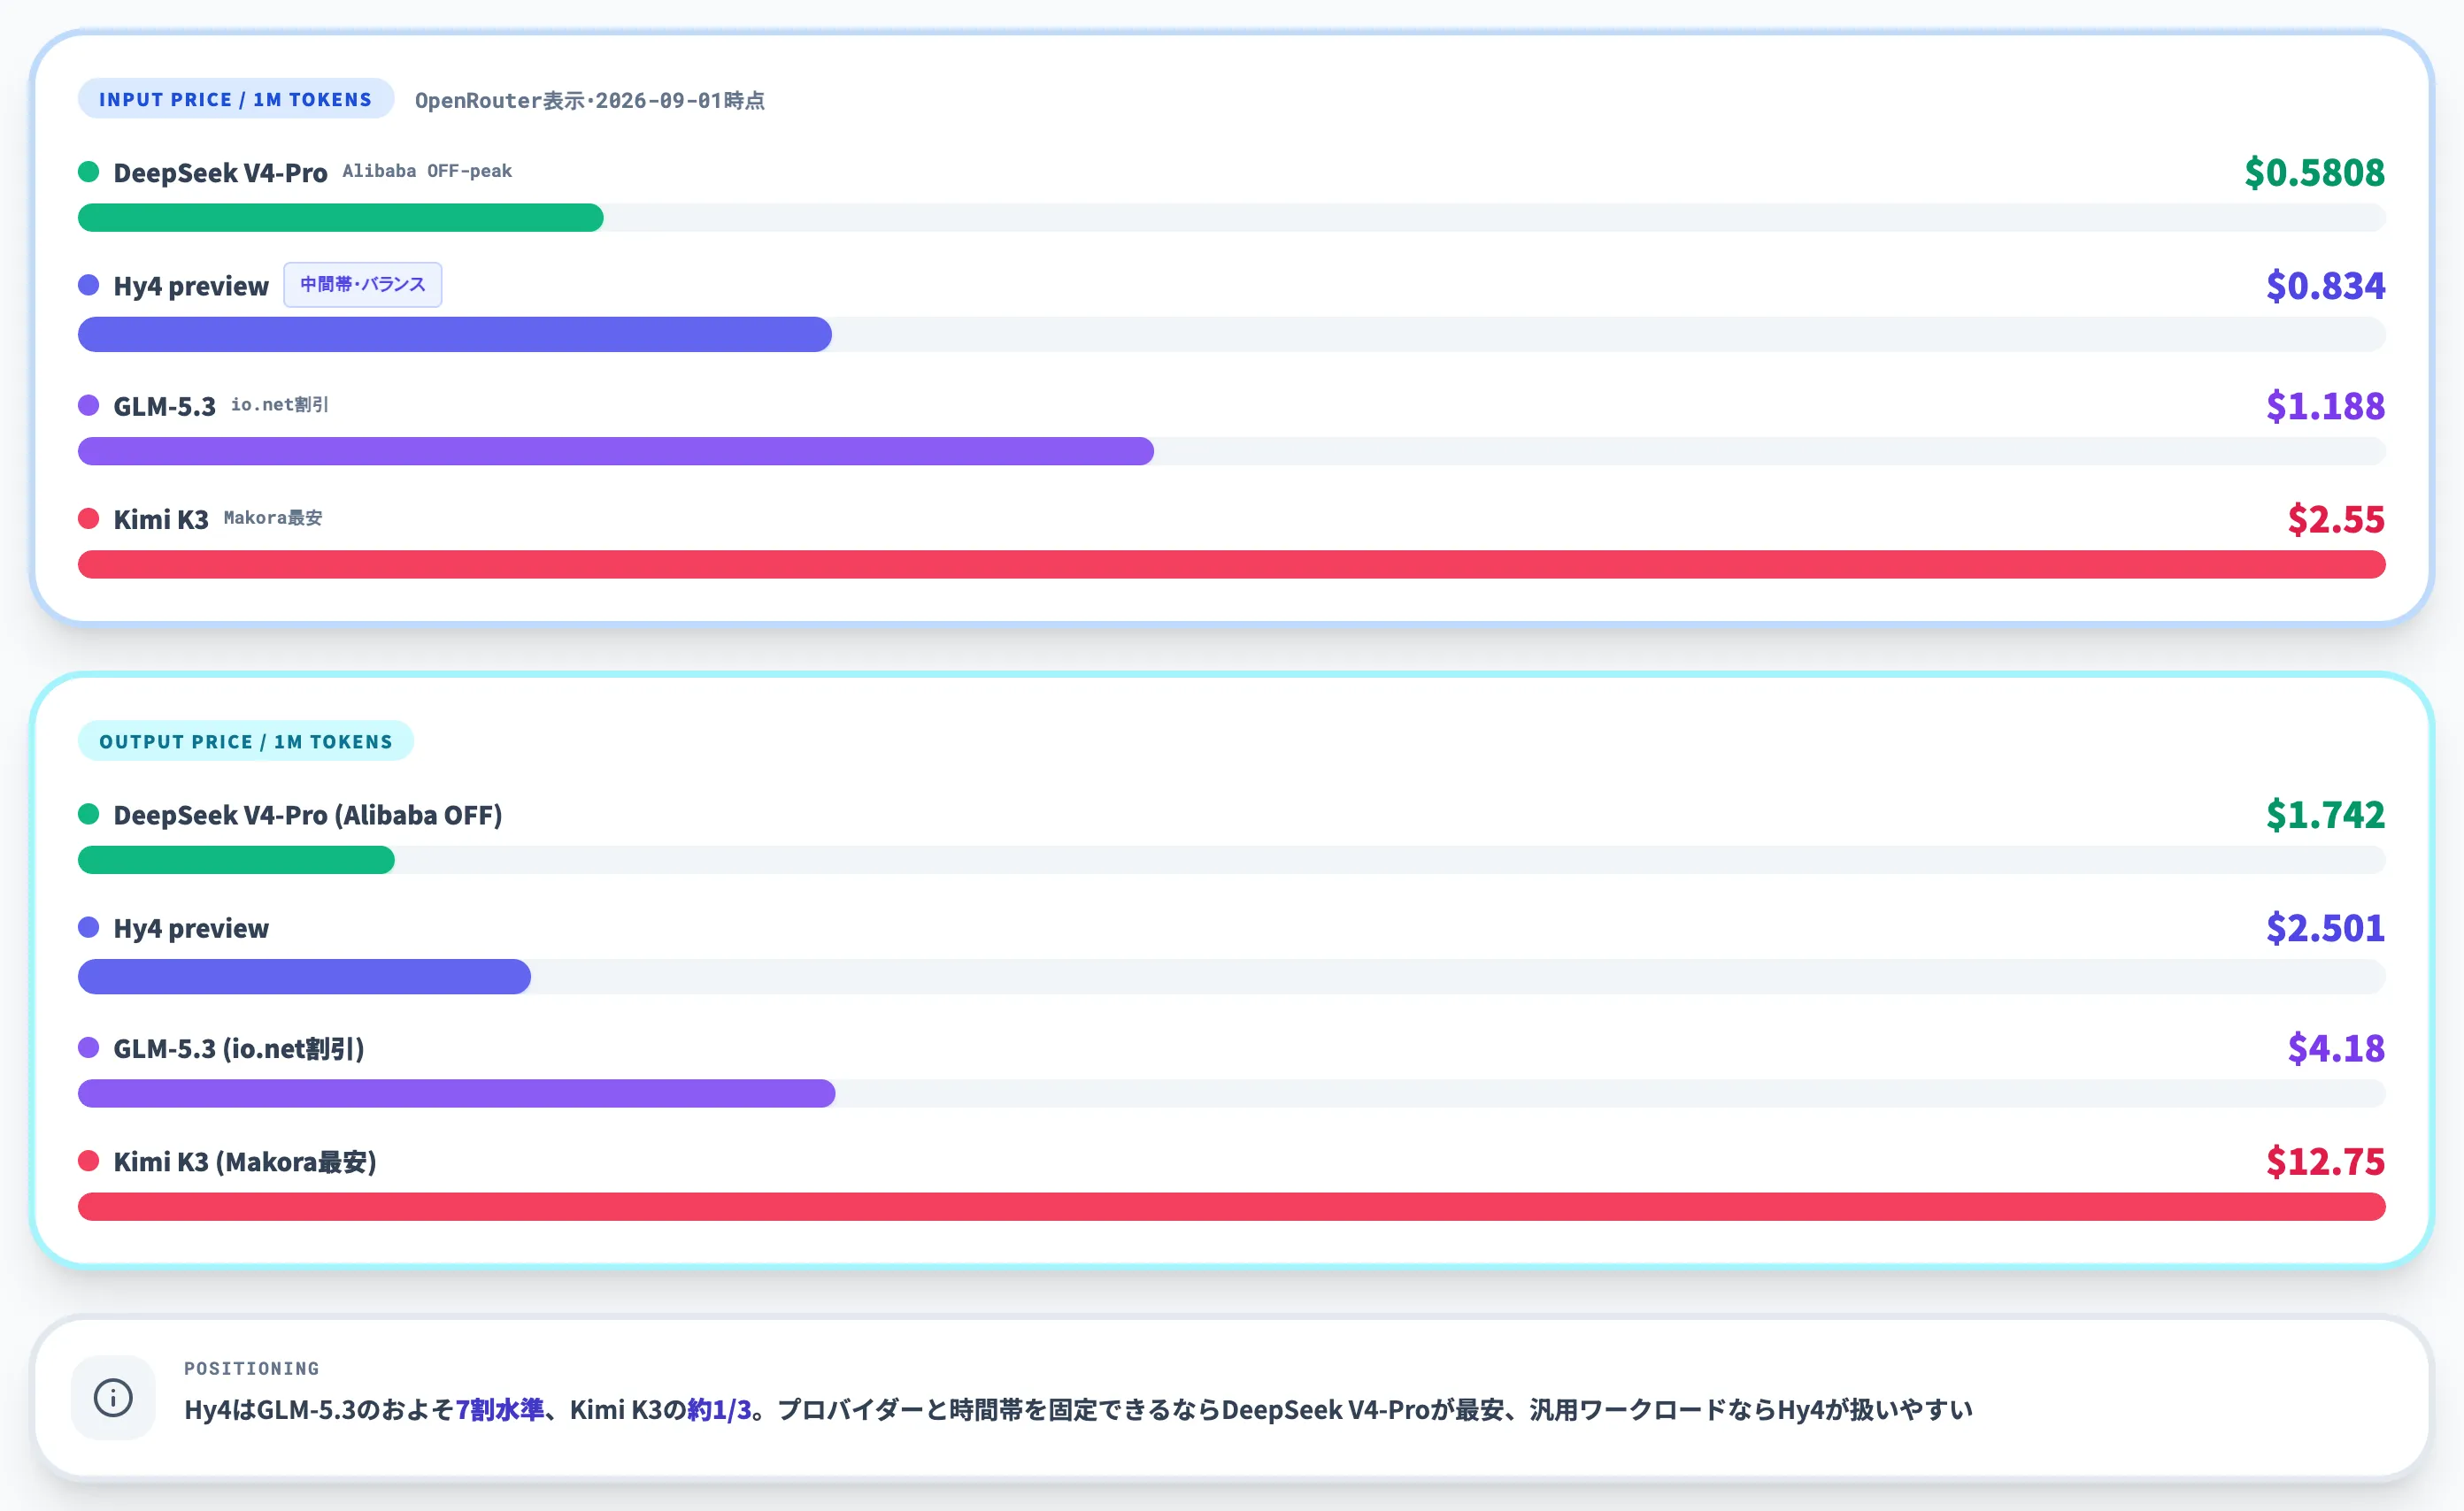Click the $0.834 price value
Screen dimensions: 2464x1511
[x=2325, y=286]
